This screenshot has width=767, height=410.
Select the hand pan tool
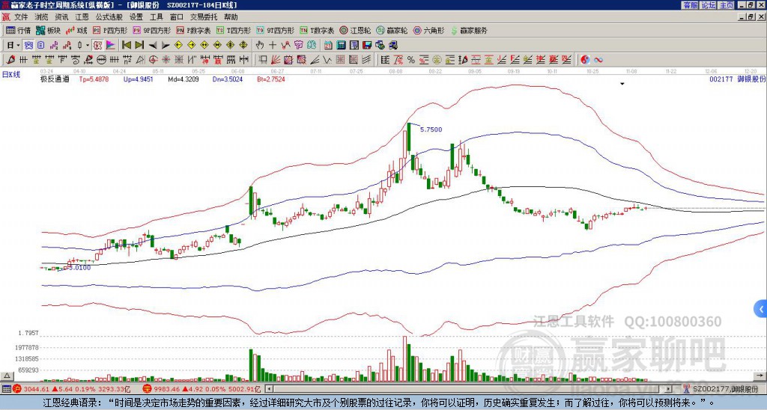(x=260, y=46)
